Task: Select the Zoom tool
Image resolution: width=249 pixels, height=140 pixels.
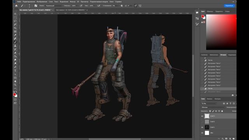Action: 15,85
